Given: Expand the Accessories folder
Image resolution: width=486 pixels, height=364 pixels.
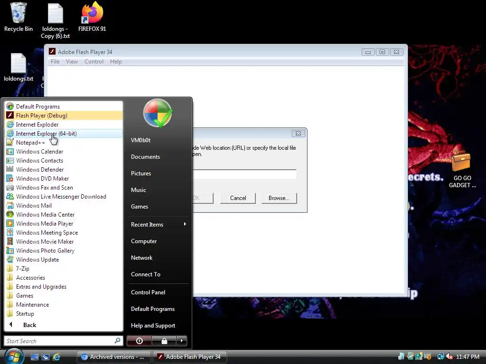Looking at the screenshot, I should [64, 277].
